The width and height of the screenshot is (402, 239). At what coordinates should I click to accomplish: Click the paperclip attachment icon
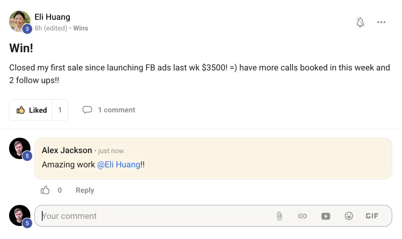280,216
